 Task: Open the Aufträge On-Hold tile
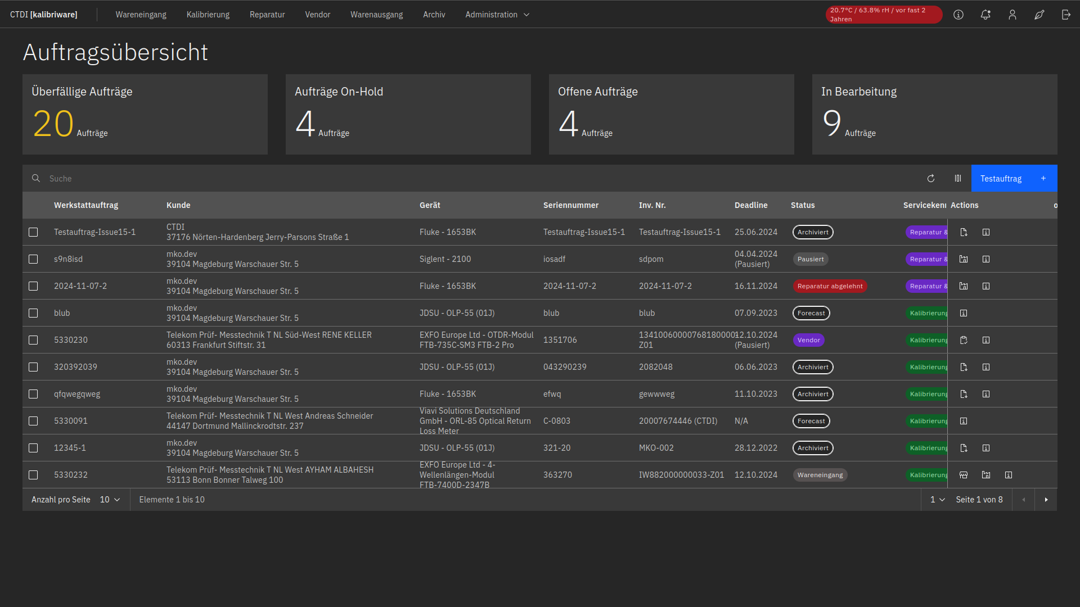408,114
